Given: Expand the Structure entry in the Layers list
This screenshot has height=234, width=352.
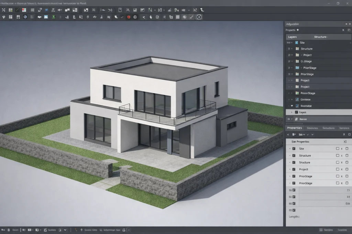Looking at the screenshot, I should pos(291,49).
